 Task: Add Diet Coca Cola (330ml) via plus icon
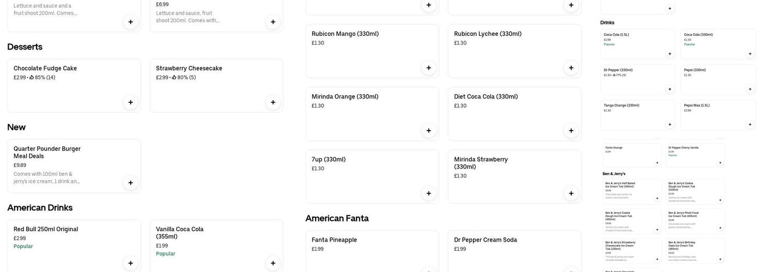[x=571, y=131]
